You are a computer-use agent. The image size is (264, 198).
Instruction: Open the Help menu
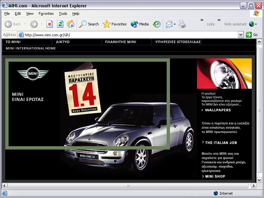coord(76,14)
